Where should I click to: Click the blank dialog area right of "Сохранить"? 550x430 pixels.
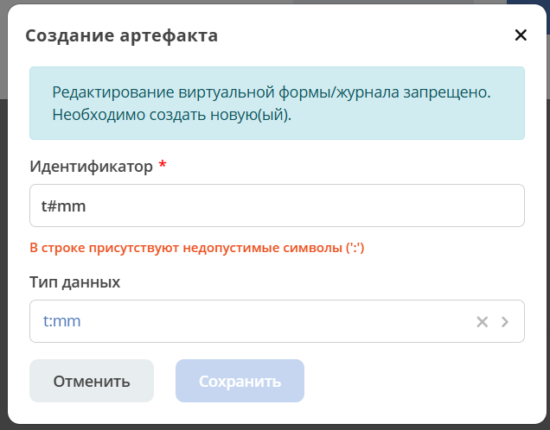tap(415, 381)
